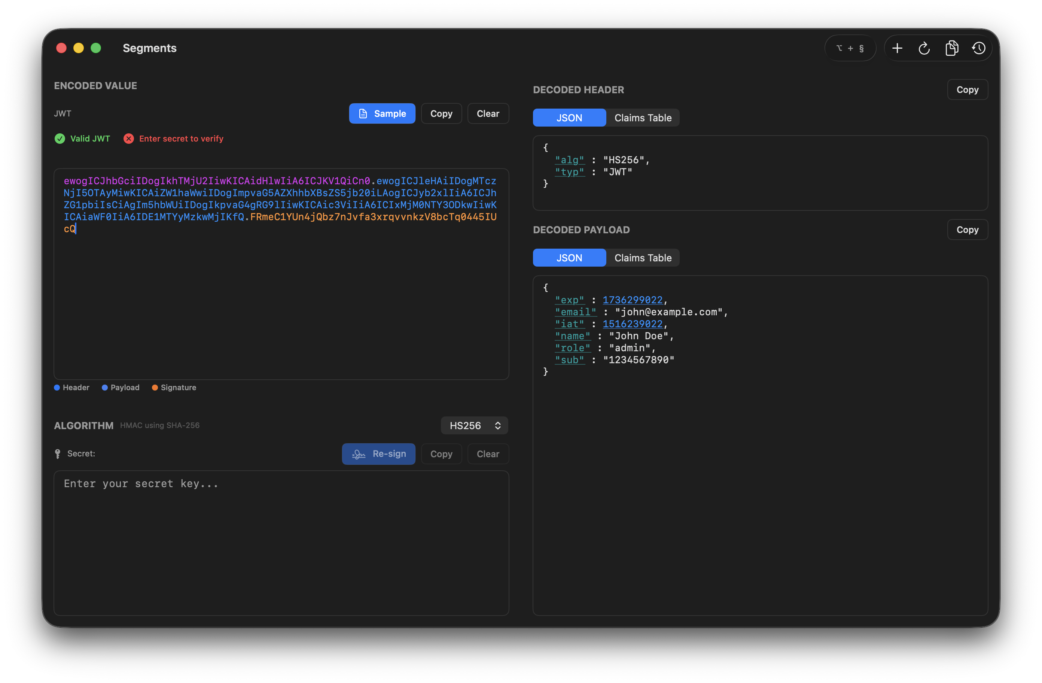Open the HS256 algorithm dropdown
1042x683 pixels.
tap(474, 425)
